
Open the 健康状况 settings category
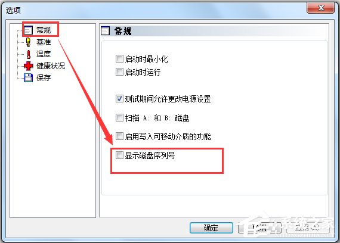51,66
